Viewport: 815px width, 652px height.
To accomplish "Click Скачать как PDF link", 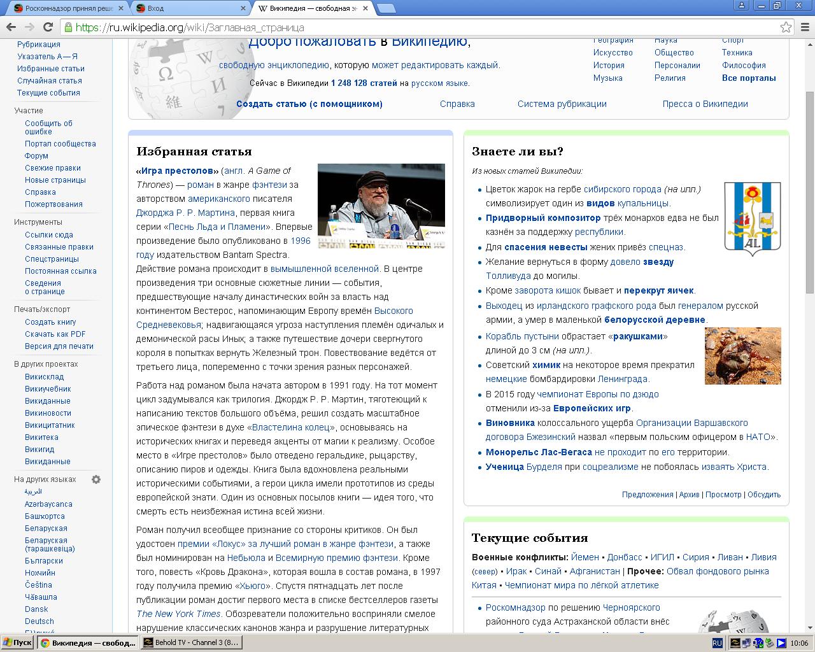I will pos(55,334).
